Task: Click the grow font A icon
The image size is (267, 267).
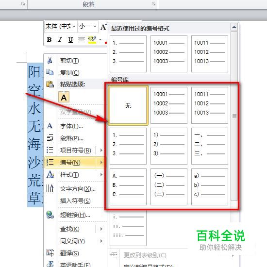Action: tap(103, 27)
